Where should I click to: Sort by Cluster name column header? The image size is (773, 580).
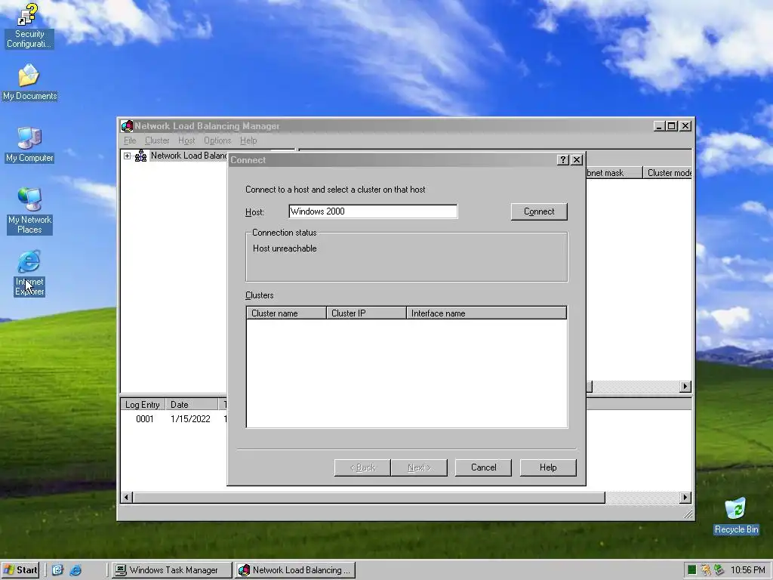point(286,313)
